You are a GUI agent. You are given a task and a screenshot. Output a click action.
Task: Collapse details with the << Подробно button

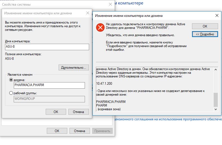pos(205,34)
